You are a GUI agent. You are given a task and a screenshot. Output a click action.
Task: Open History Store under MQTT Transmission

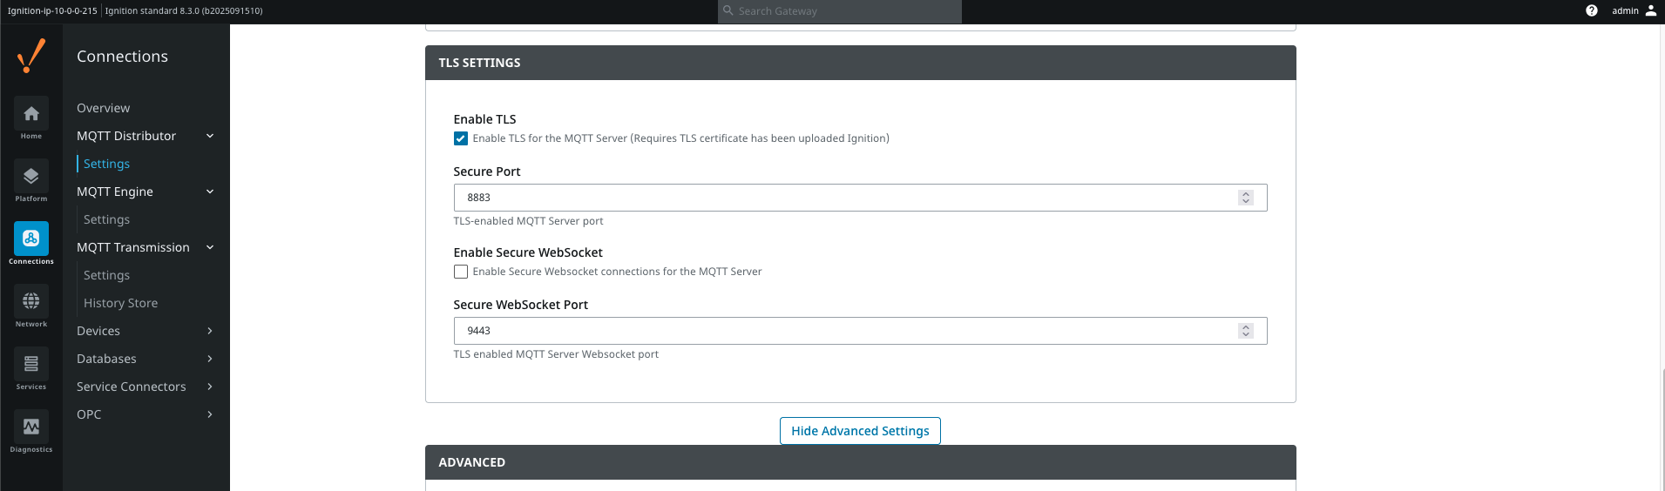coord(120,303)
